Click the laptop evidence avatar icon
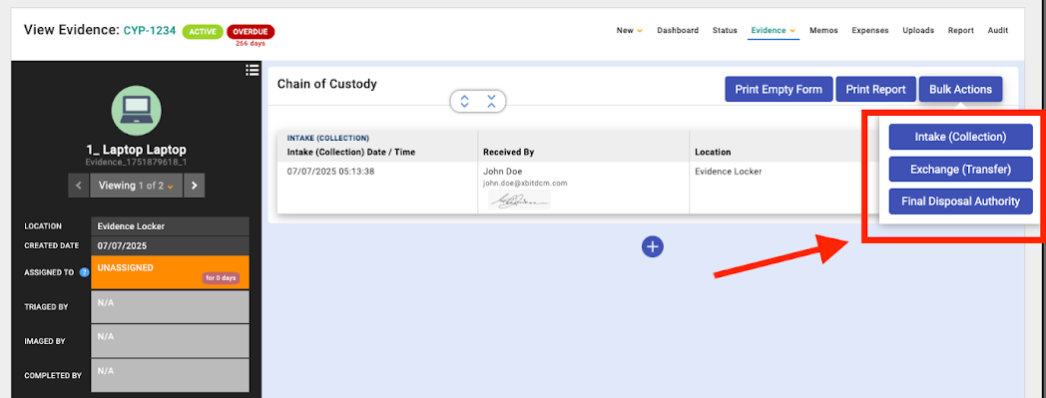 (x=136, y=112)
